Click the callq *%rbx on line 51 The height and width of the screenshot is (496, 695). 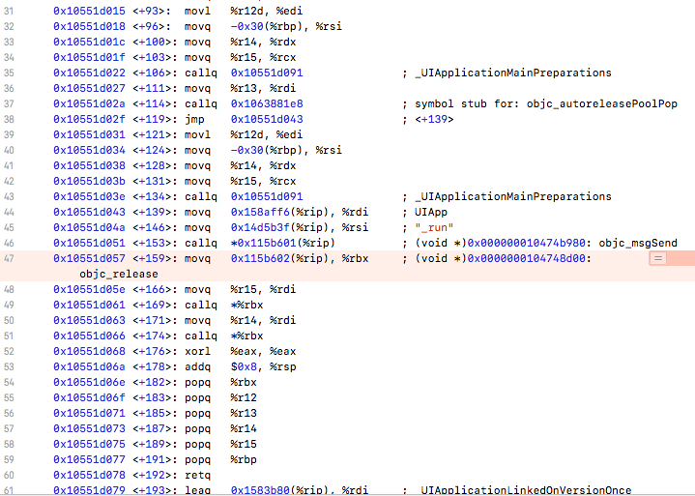pyautogui.click(x=224, y=336)
